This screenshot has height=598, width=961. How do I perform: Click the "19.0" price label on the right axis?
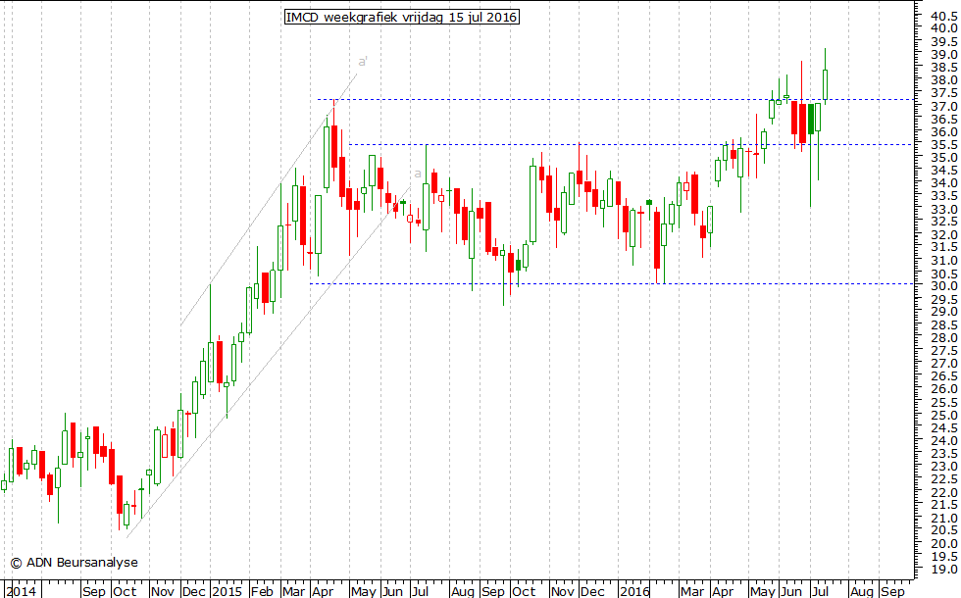point(943,570)
